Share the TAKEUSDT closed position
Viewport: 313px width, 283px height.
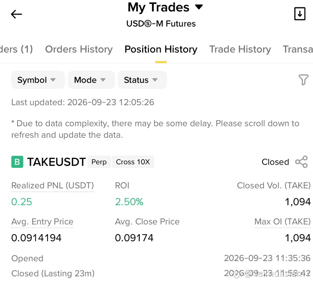[301, 162]
